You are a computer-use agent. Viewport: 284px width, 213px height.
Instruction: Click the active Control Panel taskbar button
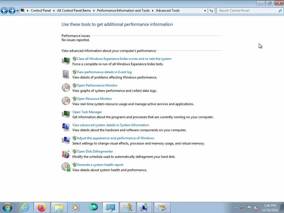point(110,207)
